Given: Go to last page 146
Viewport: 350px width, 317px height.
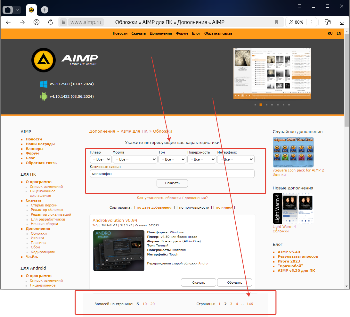Looking at the screenshot, I should click(250, 304).
